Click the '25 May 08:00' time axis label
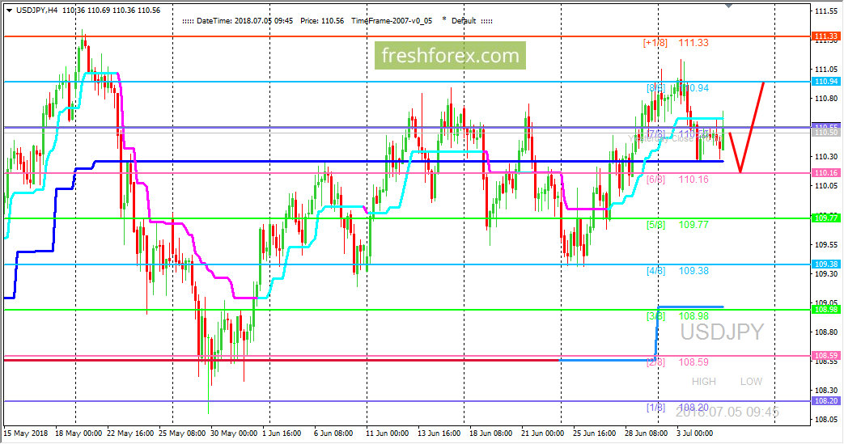The width and height of the screenshot is (844, 444). point(182,433)
